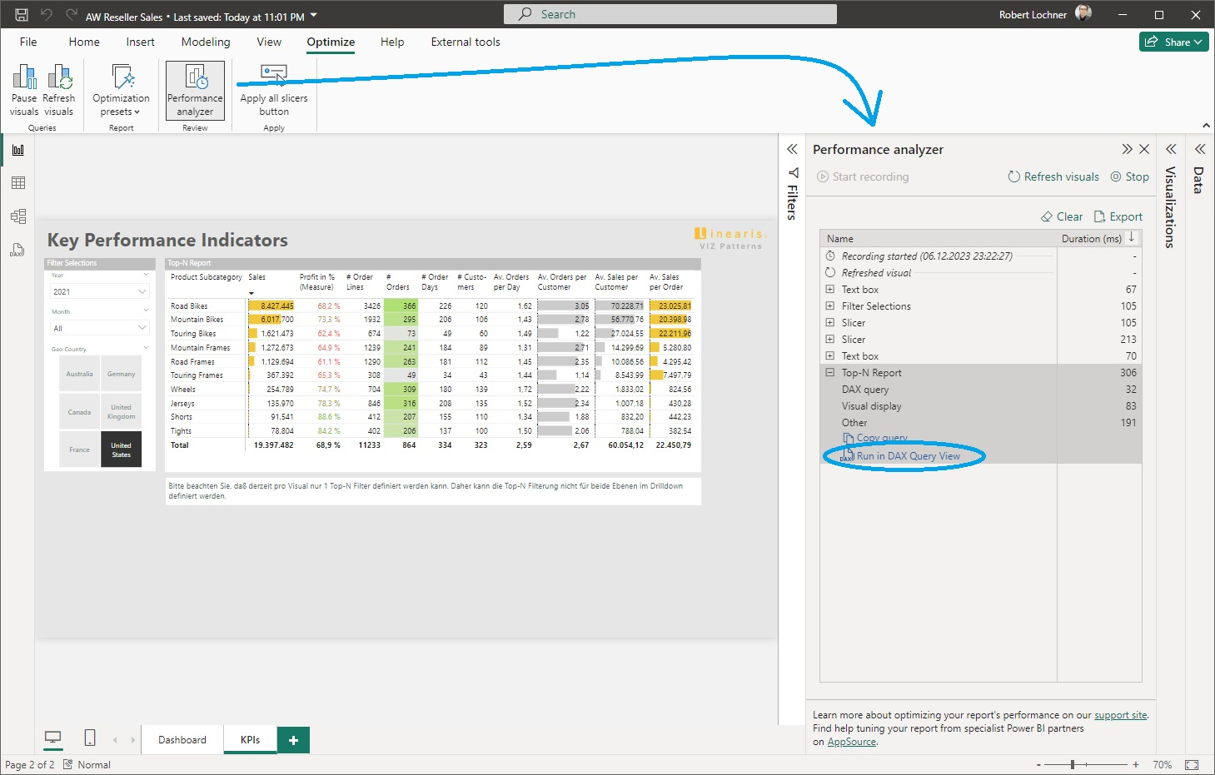Stop the performance recording
Viewport: 1215px width, 775px height.
(1129, 176)
